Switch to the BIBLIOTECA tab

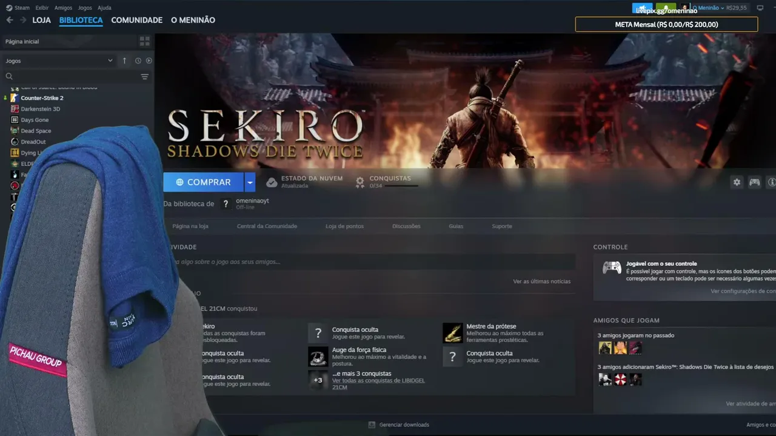pyautogui.click(x=81, y=20)
